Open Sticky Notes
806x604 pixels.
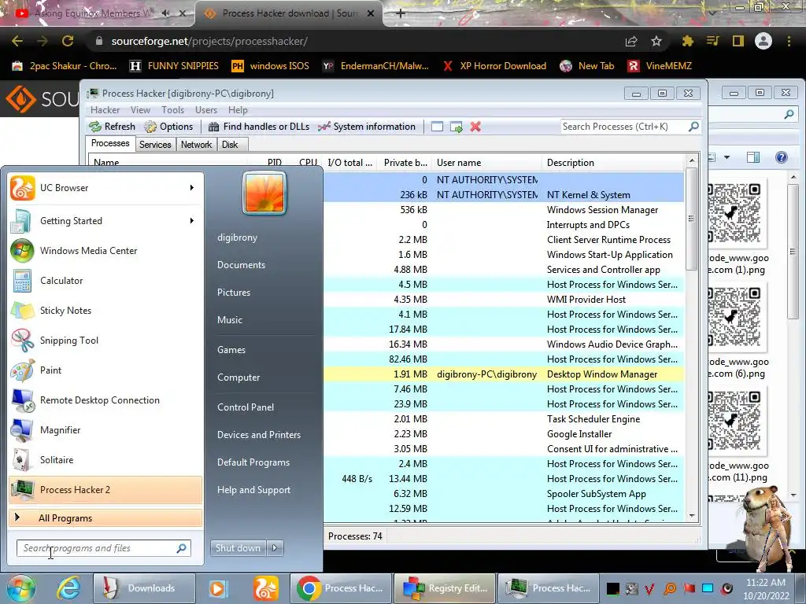[105, 310]
